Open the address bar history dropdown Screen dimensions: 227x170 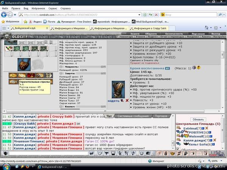click(139, 15)
